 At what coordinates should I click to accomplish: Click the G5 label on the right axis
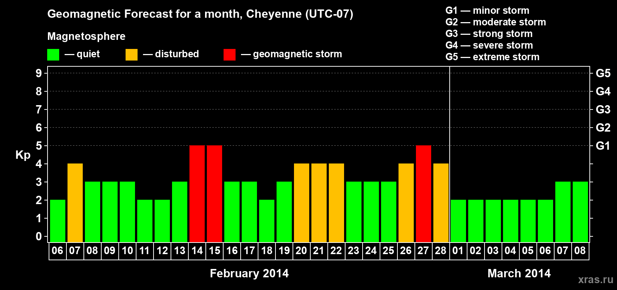click(603, 73)
